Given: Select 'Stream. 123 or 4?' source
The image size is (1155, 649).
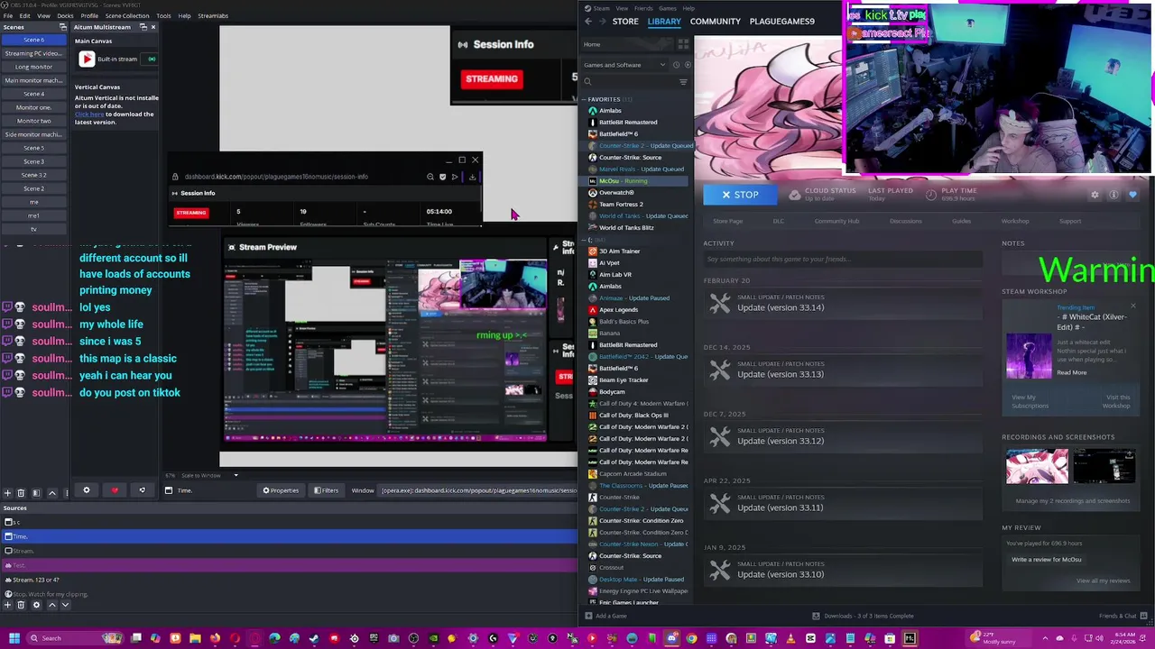Looking at the screenshot, I should tap(289, 580).
